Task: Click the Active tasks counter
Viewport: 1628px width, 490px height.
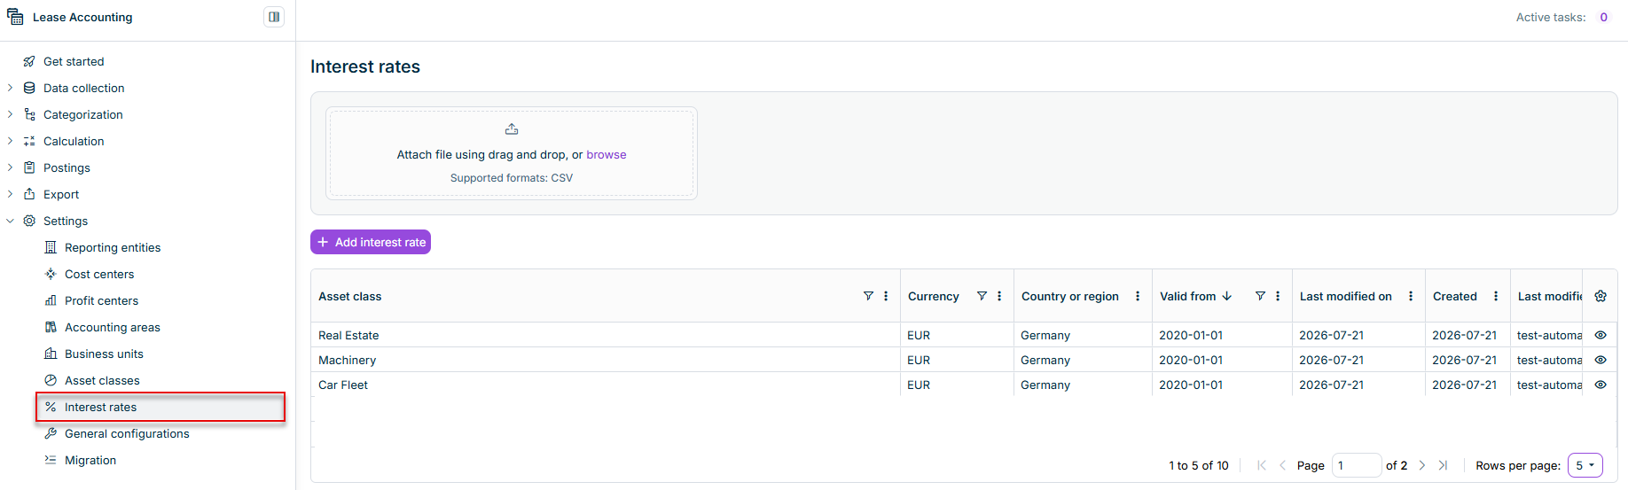Action: pos(1603,17)
